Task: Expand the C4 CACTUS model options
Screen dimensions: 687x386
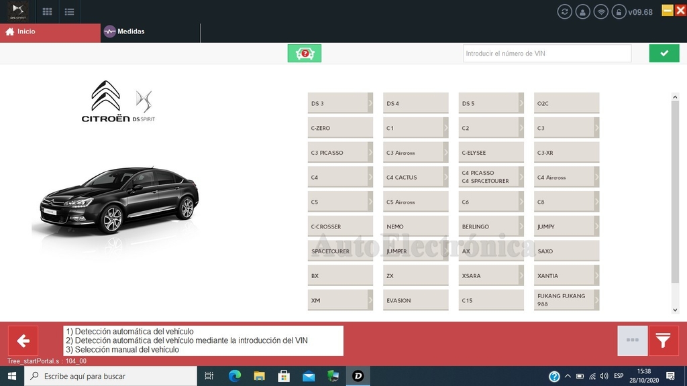Action: 445,177
